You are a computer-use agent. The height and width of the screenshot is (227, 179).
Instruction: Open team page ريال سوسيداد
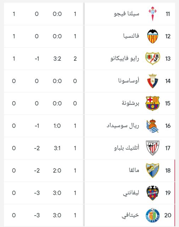(x=123, y=126)
